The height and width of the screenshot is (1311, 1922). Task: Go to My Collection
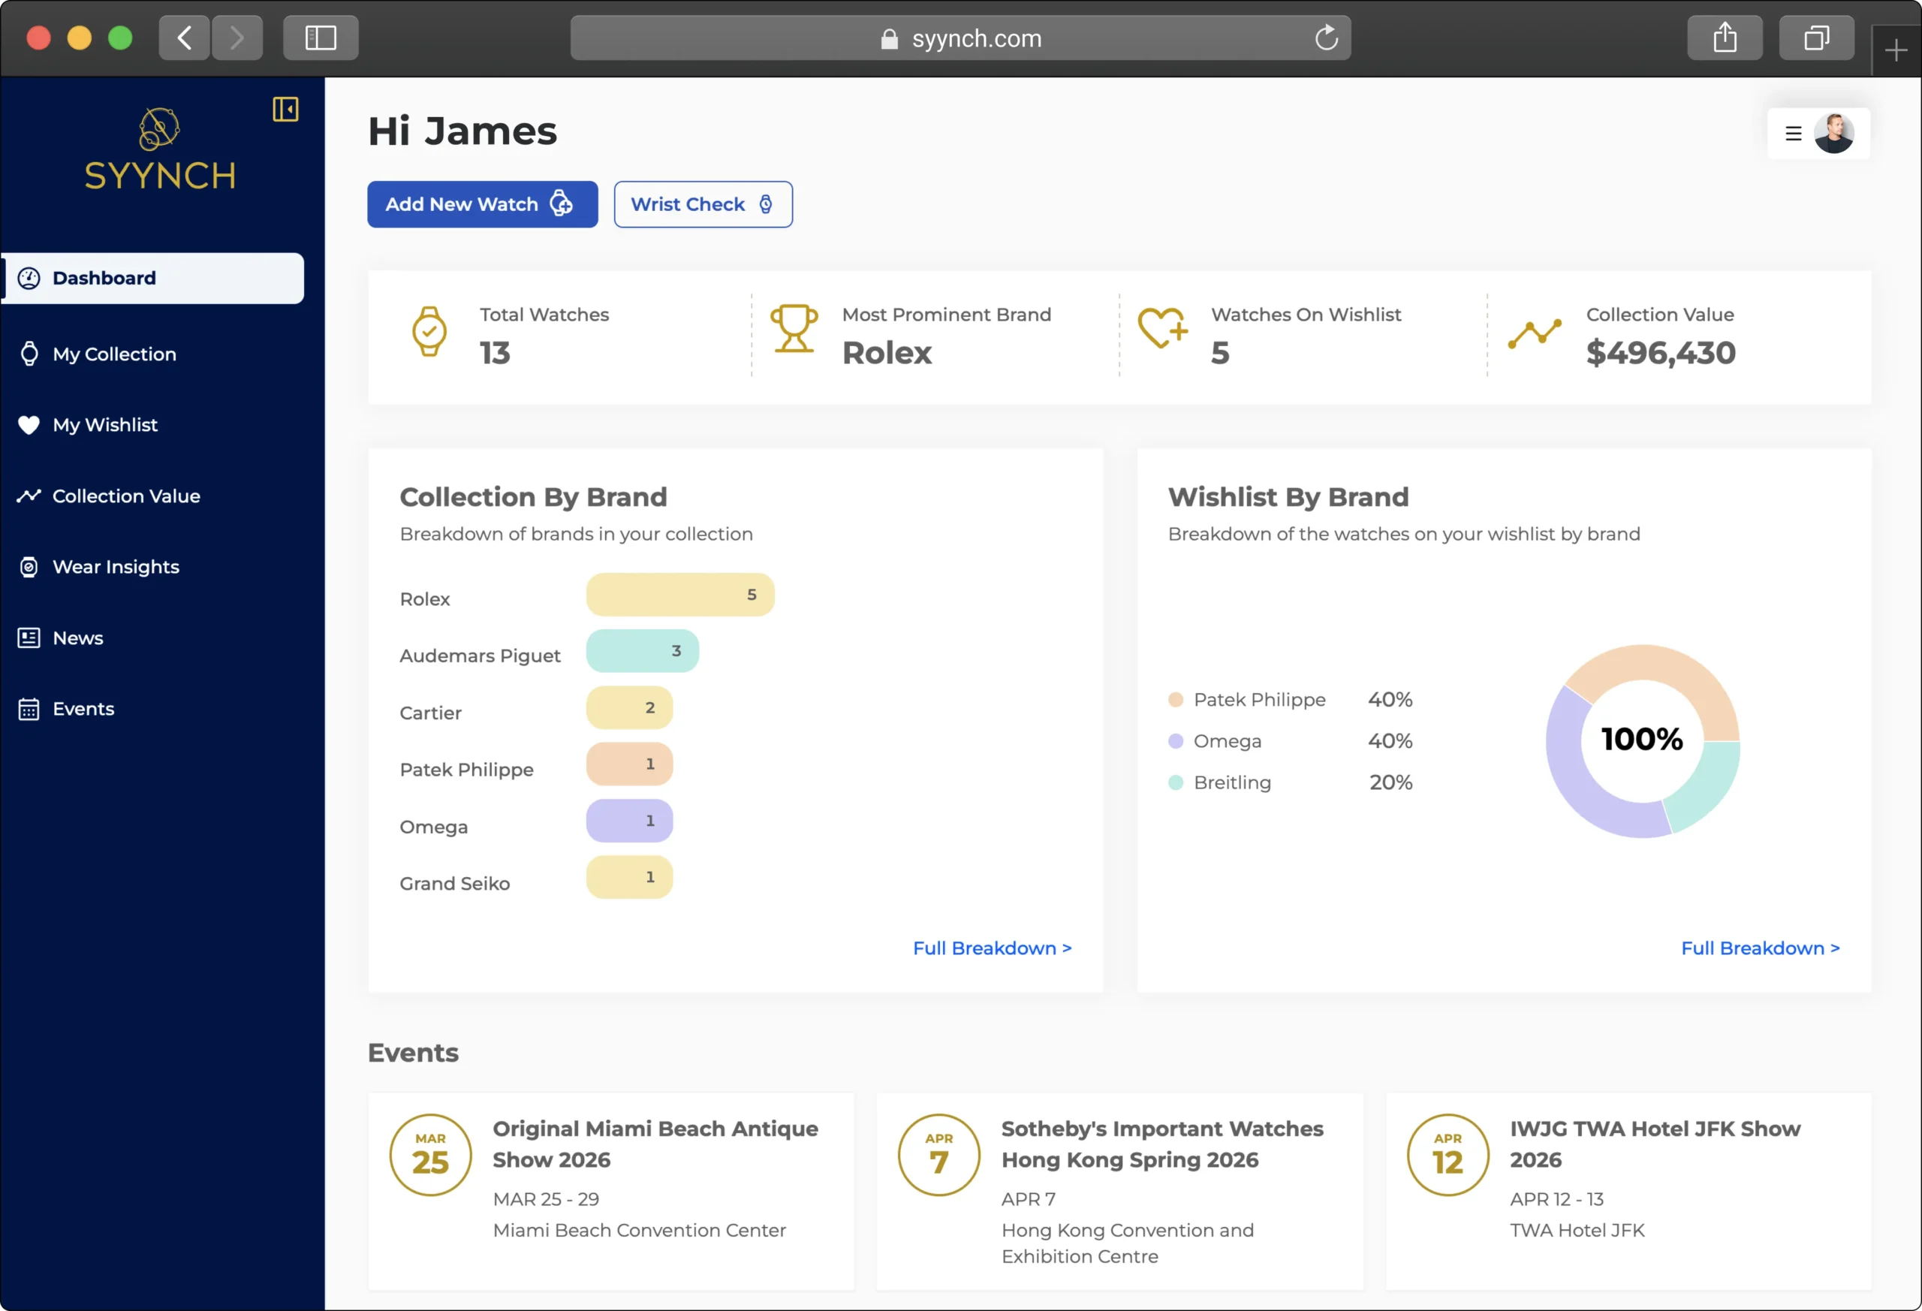pyautogui.click(x=114, y=354)
